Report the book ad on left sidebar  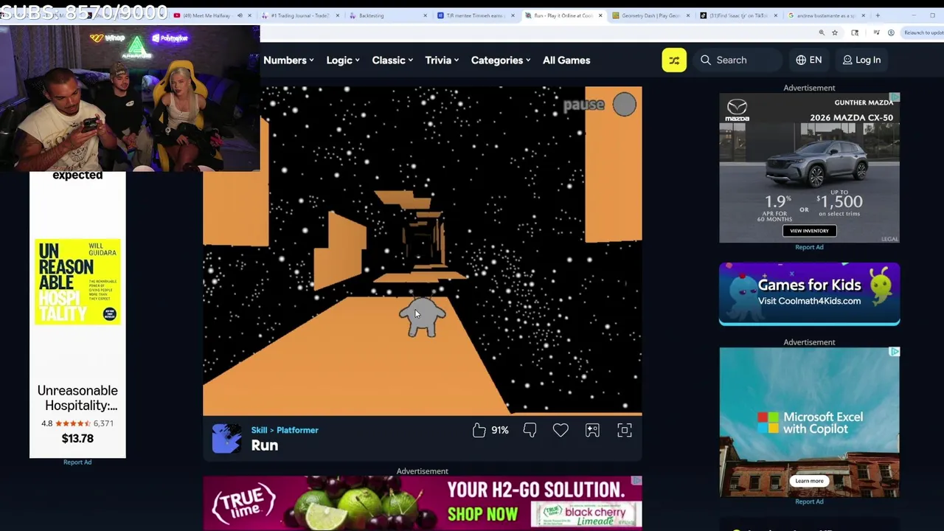[x=77, y=462]
